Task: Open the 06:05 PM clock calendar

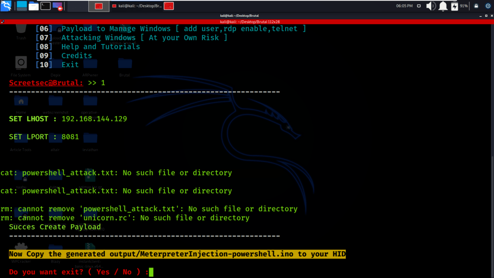Action: (404, 5)
